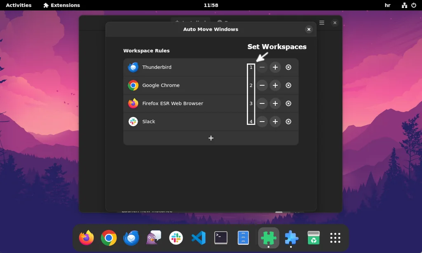This screenshot has width=422, height=253.
Task: Decrease Slack's workspace number
Action: click(262, 122)
